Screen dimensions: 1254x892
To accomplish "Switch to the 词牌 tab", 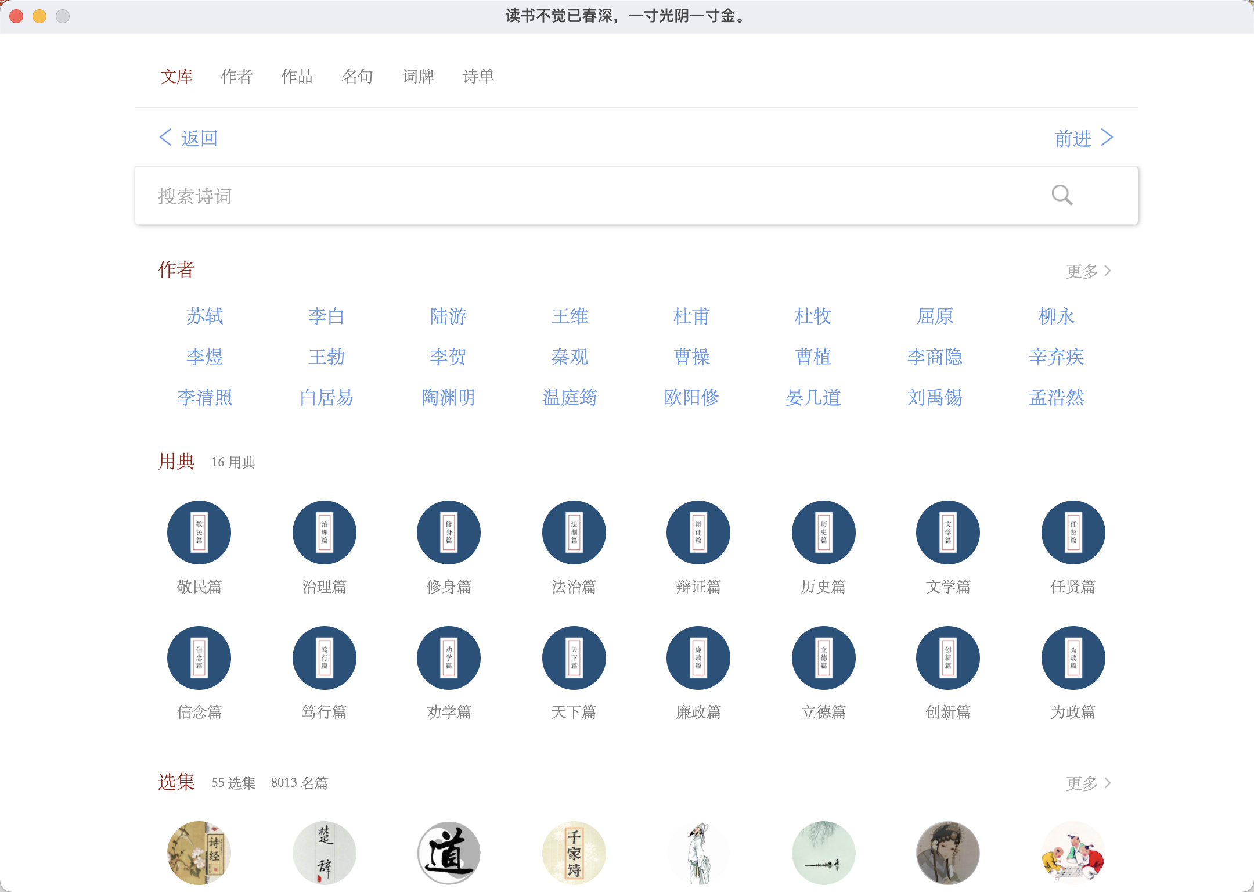I will 418,76.
